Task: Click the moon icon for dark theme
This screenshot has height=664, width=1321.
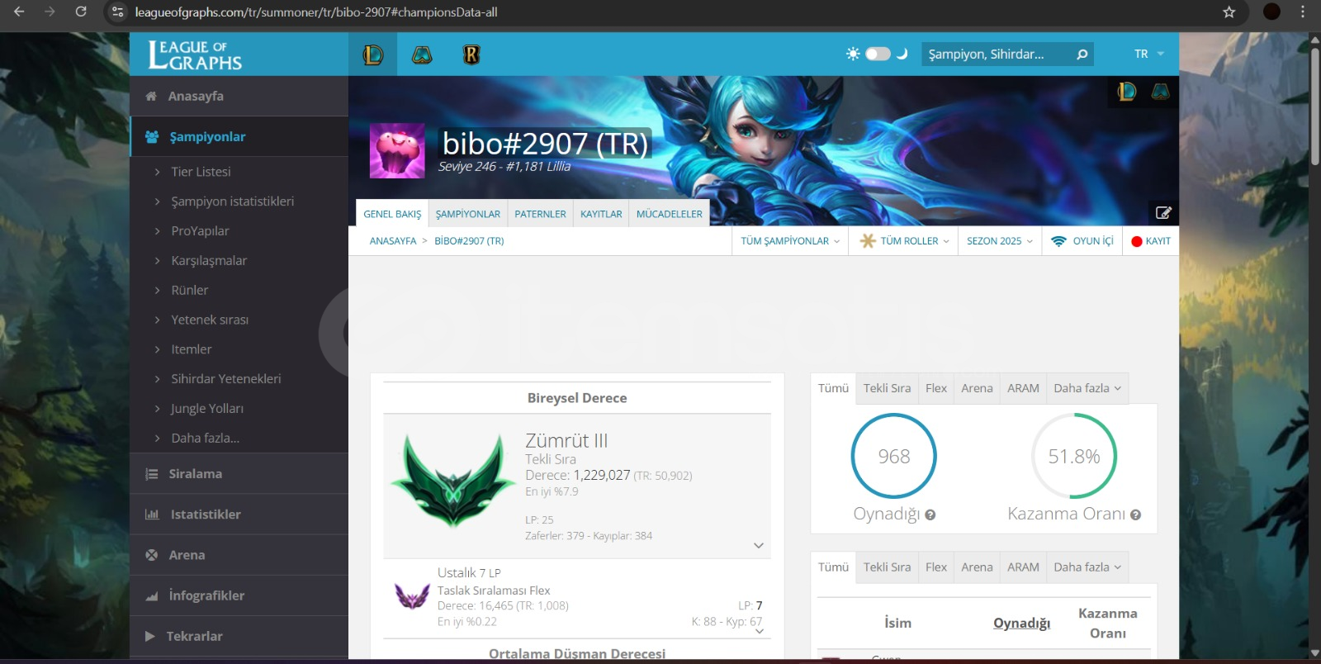Action: pyautogui.click(x=902, y=54)
